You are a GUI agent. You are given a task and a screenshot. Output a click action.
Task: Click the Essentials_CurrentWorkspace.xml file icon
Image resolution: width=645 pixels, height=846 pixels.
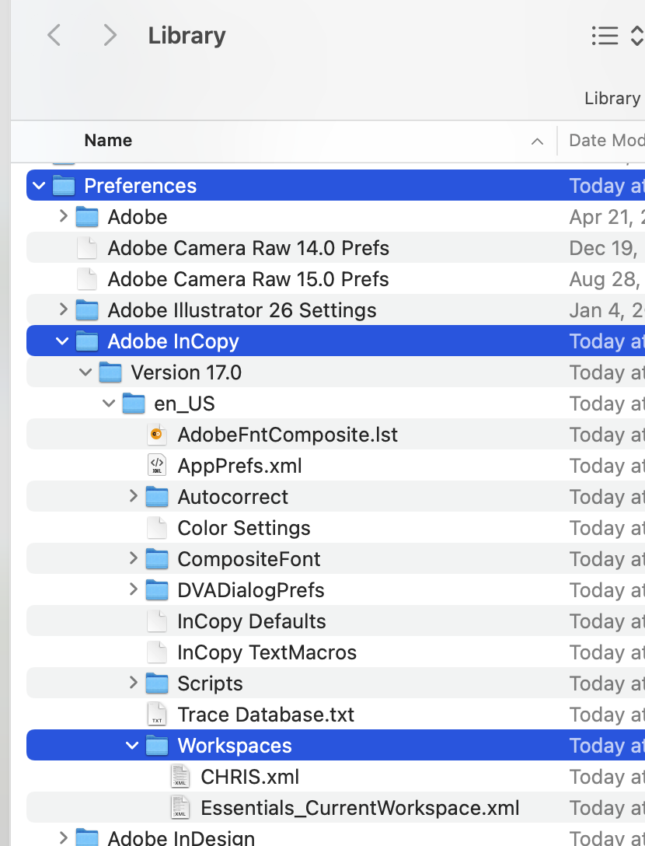coord(180,808)
